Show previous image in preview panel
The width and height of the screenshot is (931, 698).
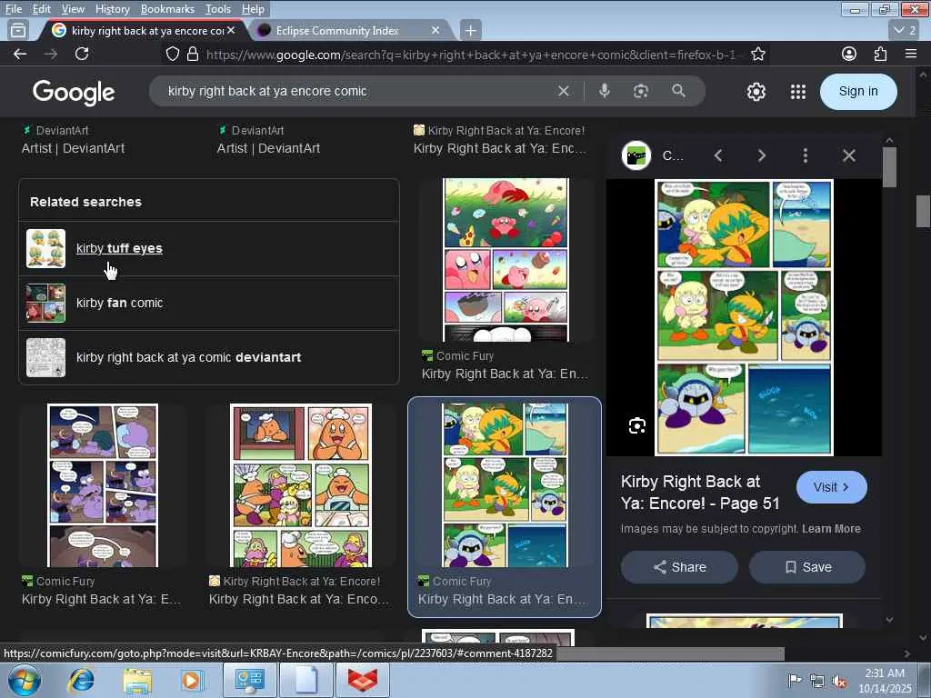click(718, 155)
